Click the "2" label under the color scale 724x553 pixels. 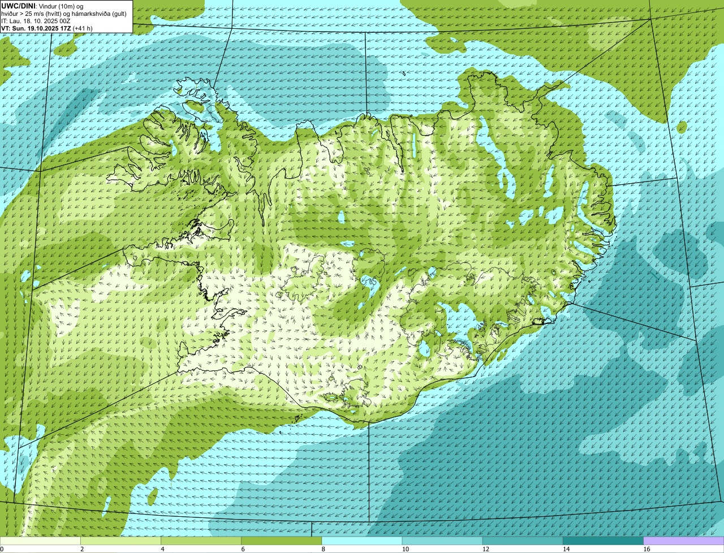[82, 549]
